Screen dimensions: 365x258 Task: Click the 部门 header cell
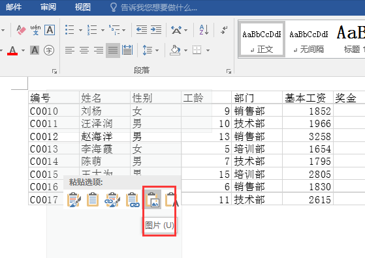coord(257,98)
